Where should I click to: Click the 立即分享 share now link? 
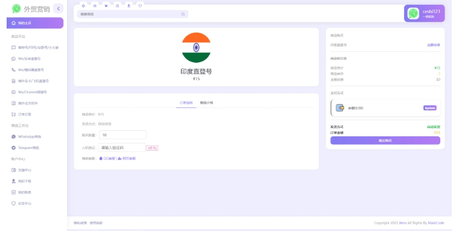(434, 45)
